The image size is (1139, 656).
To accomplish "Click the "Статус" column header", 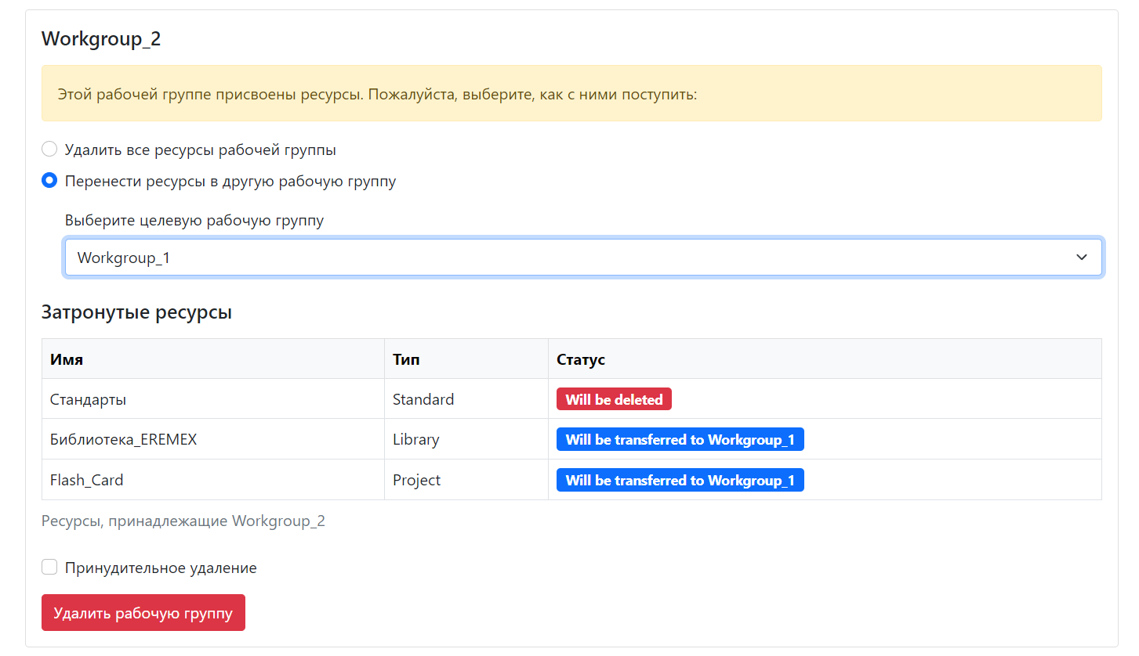I will 580,359.
